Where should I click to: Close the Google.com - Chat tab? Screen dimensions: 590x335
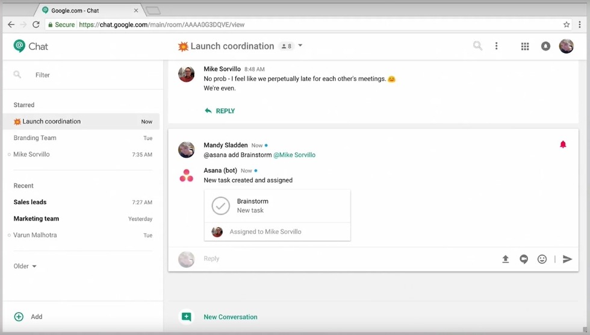pos(136,10)
